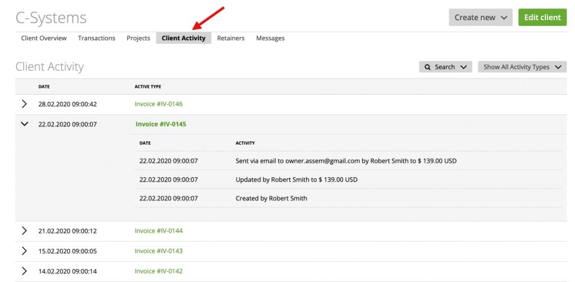
Task: Select date 28.02.2020 09:00:42
Action: pos(67,104)
